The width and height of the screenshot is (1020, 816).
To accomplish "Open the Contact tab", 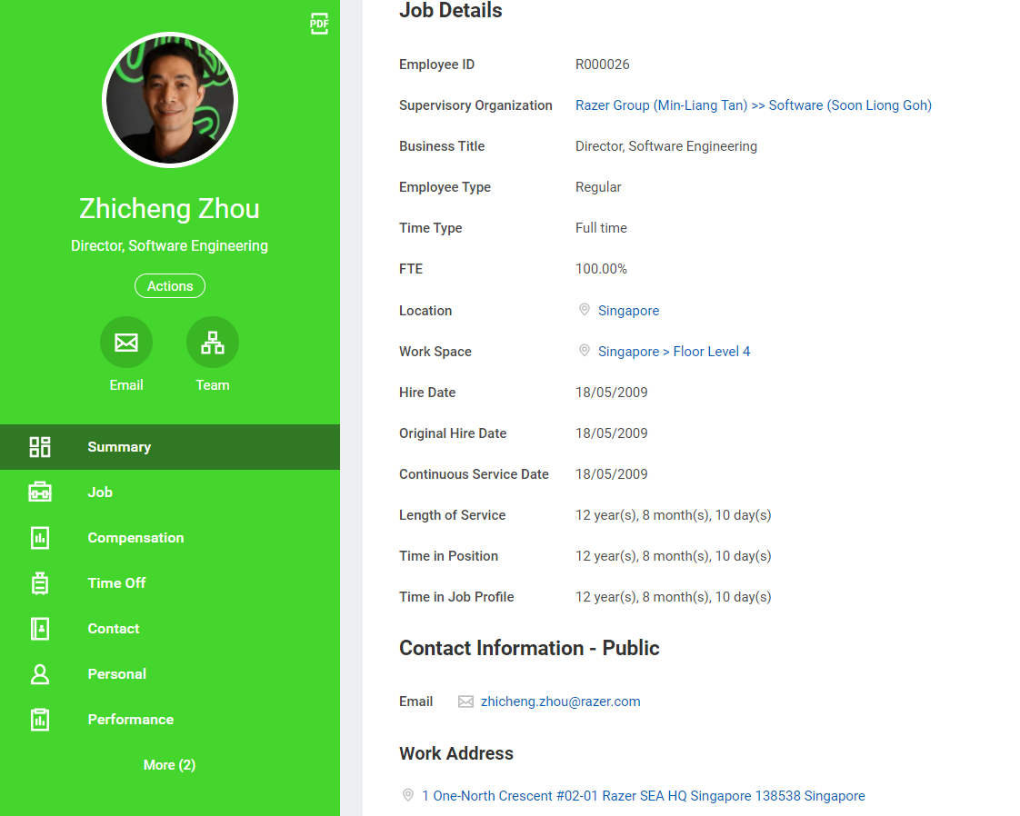I will tap(170, 629).
